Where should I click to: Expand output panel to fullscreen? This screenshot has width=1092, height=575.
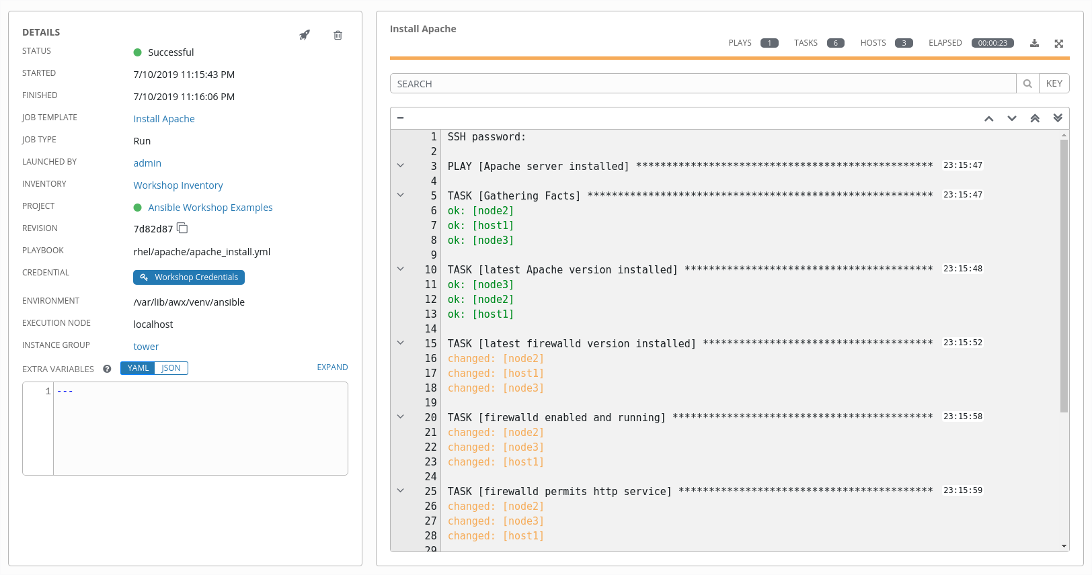coord(1058,44)
